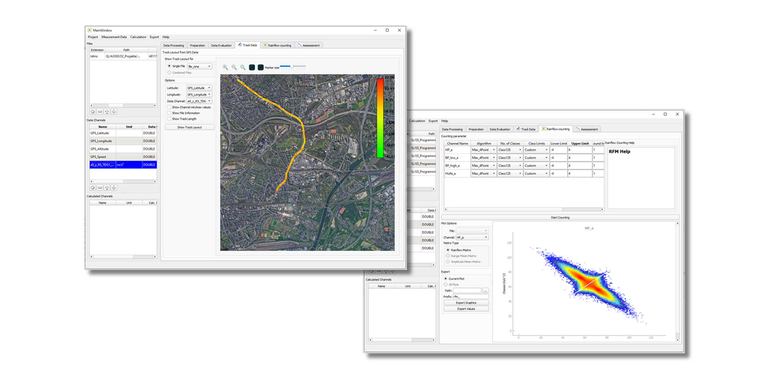779x388 pixels.
Task: Open the Measurement Data menu
Action: tap(114, 37)
